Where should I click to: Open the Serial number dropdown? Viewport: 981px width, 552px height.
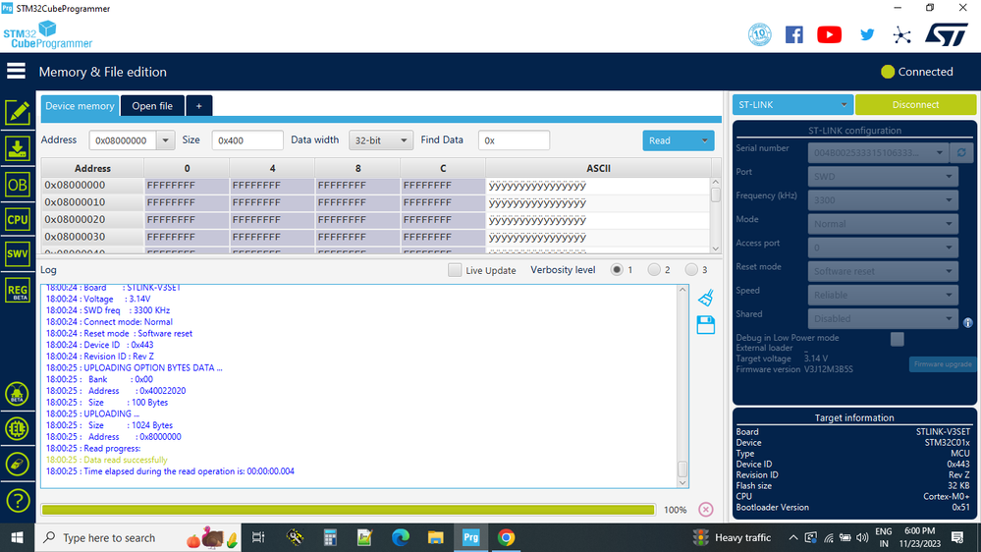coord(877,152)
